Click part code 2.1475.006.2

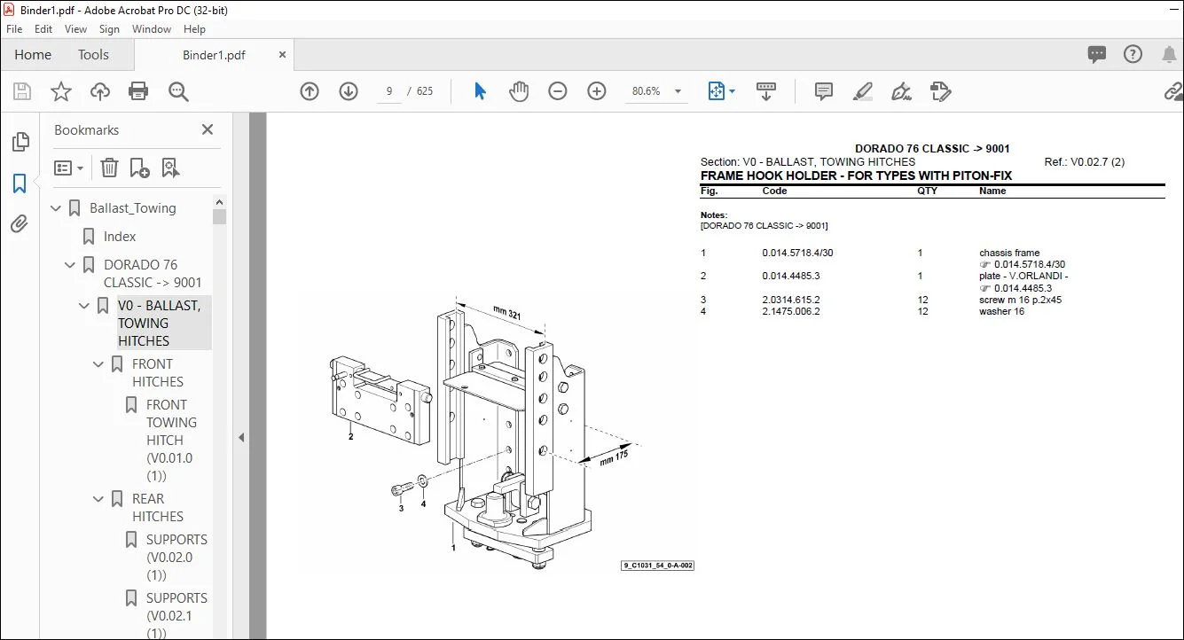click(791, 312)
